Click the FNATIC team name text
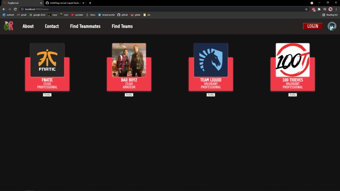 click(47, 80)
